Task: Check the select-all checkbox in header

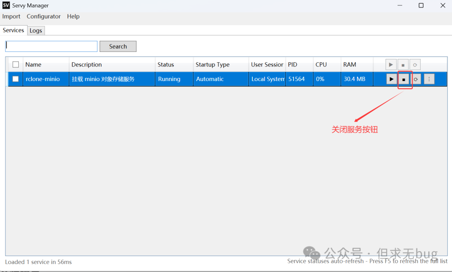Action: coord(16,65)
